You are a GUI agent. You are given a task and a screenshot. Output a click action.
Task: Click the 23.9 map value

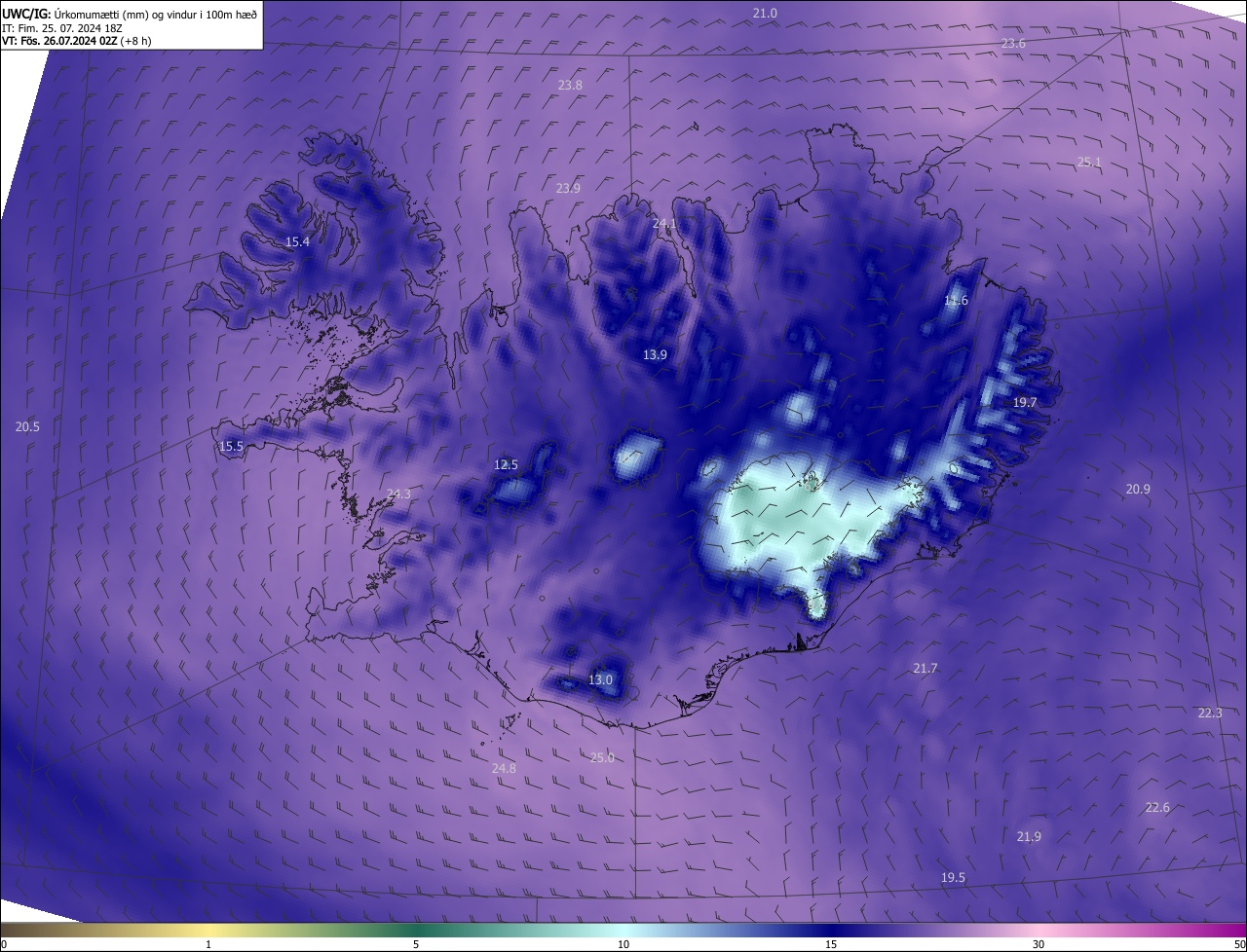[568, 189]
